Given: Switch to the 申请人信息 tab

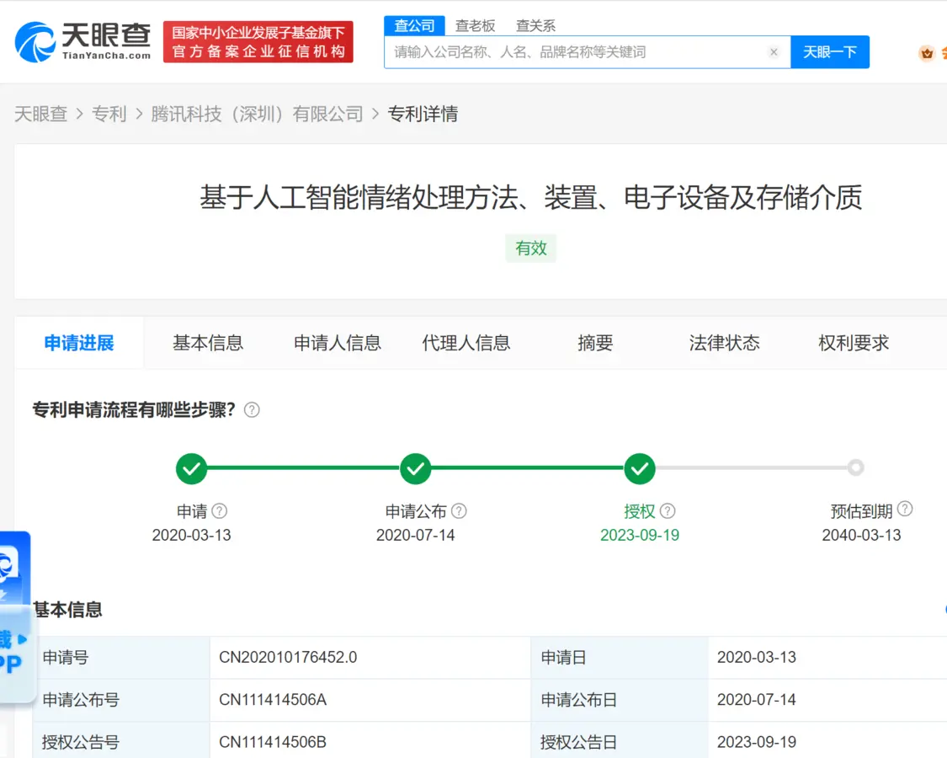Looking at the screenshot, I should tap(337, 343).
